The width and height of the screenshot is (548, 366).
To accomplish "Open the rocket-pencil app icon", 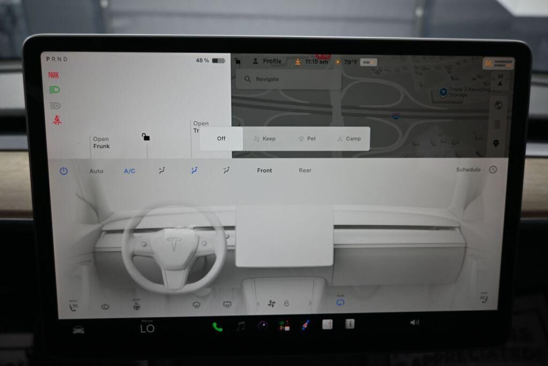I will [306, 325].
